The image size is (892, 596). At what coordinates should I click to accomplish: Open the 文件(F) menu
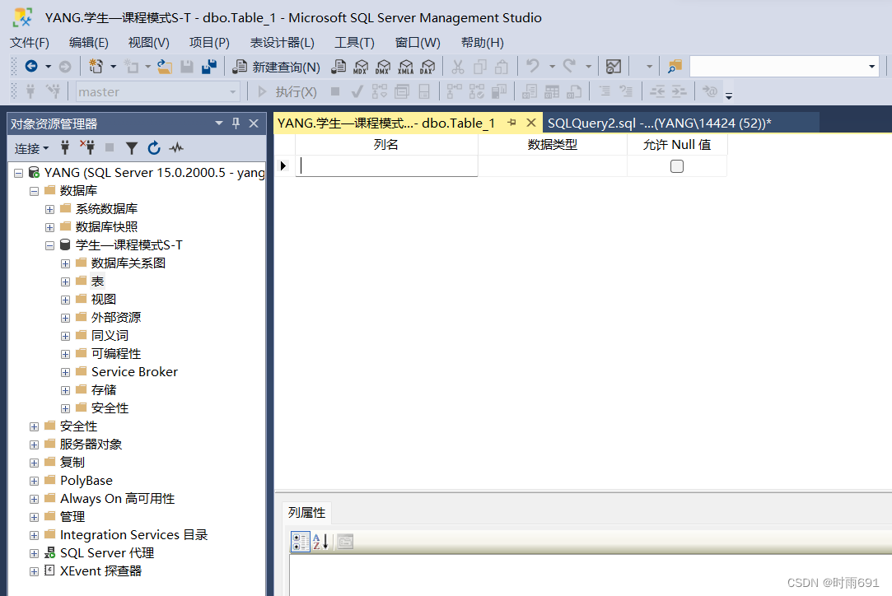tap(30, 43)
